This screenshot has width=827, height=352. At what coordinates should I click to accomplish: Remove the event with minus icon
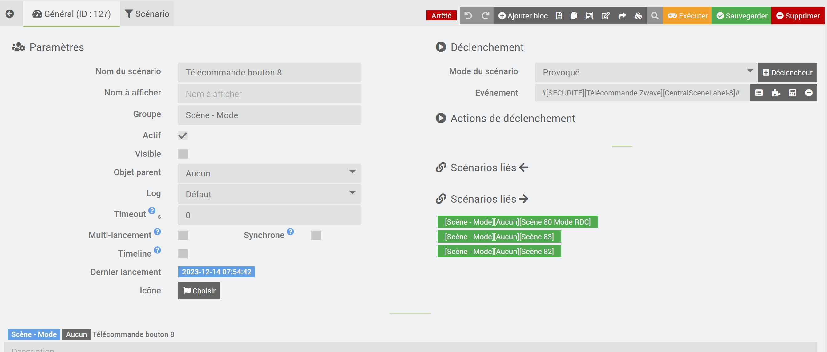coord(809,93)
